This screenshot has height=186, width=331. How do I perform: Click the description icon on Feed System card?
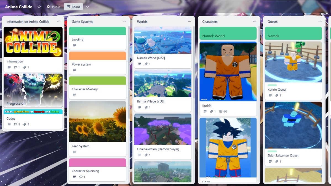[74, 152]
